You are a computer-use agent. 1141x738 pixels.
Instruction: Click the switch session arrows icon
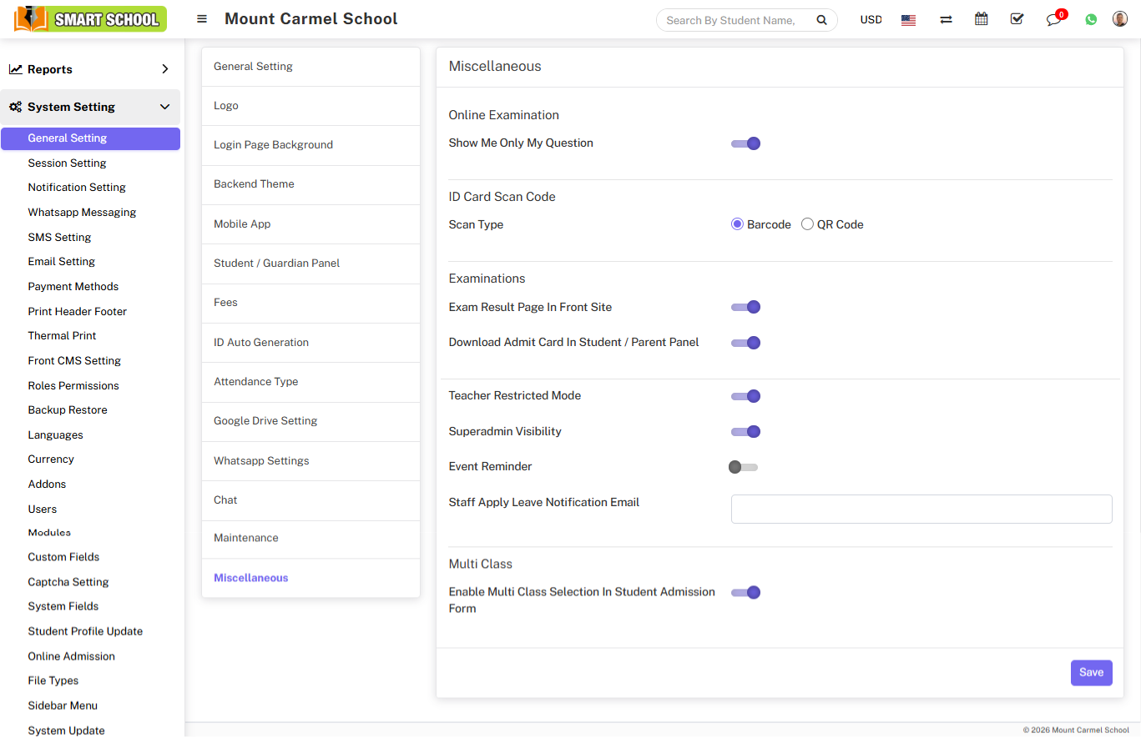(946, 19)
